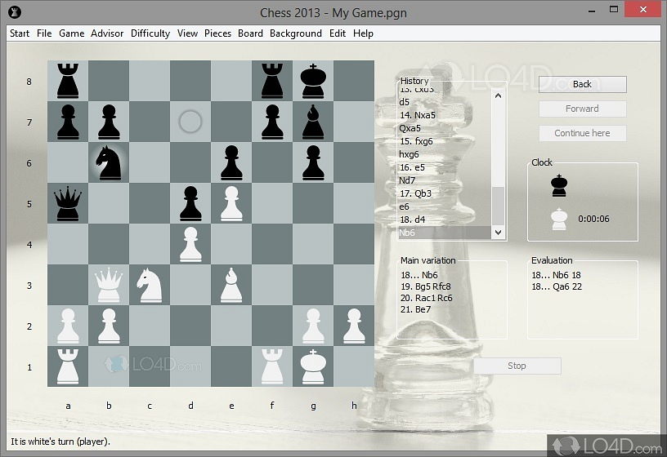Open the Edit menu
The height and width of the screenshot is (457, 667).
point(338,33)
